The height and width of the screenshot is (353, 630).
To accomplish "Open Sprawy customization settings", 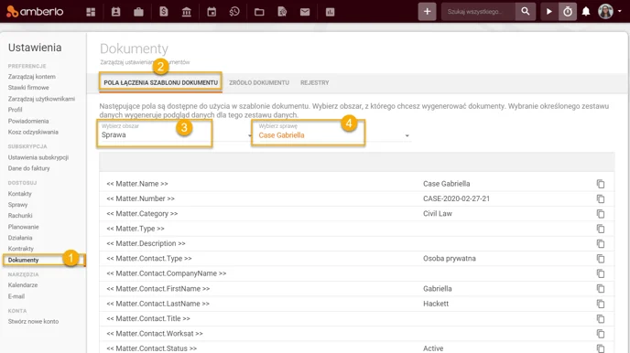I will click(17, 205).
